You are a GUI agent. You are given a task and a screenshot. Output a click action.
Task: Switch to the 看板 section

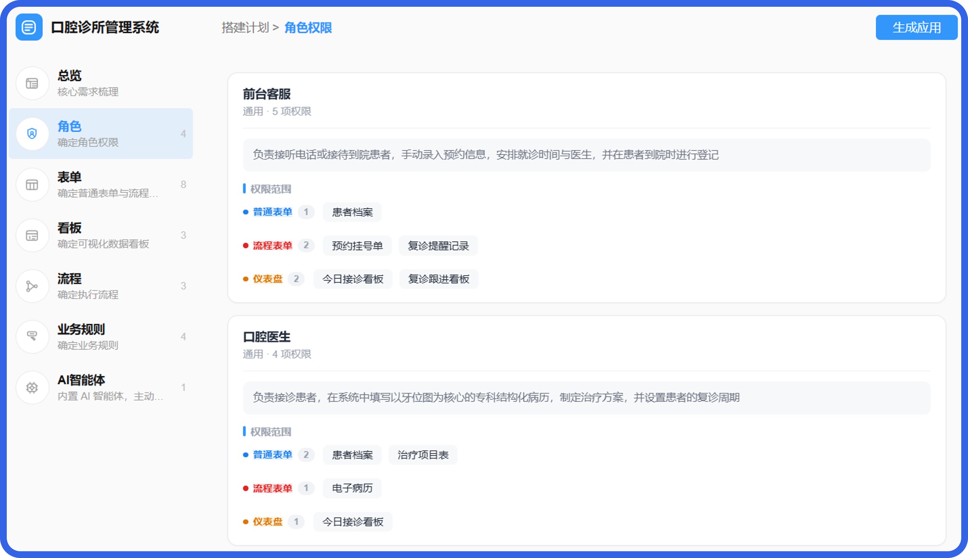coord(101,235)
